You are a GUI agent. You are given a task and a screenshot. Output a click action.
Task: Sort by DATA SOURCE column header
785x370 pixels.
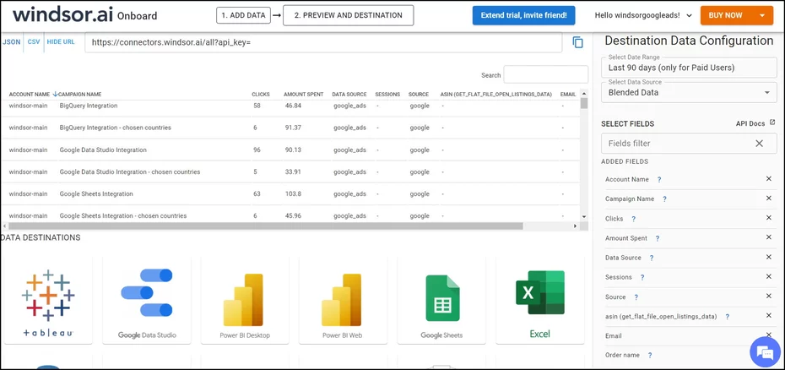(x=349, y=95)
